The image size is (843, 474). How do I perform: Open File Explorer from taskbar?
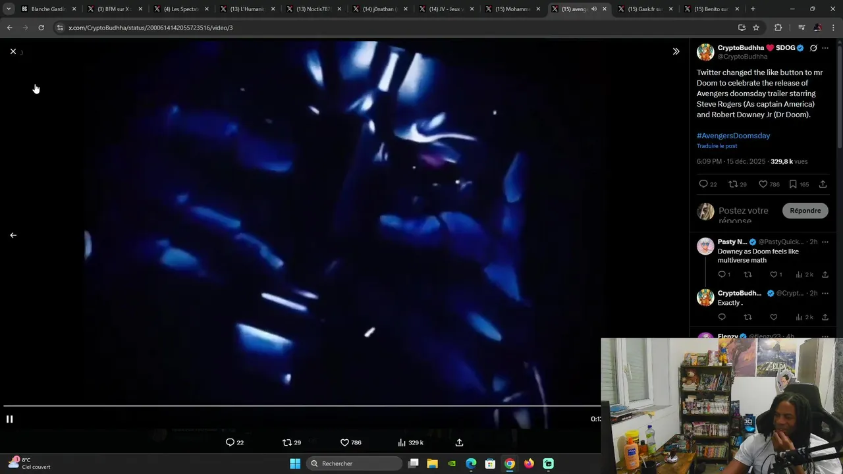coord(433,463)
